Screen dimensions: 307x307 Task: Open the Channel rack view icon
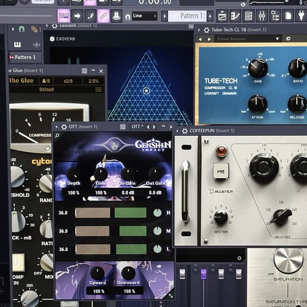tap(249, 16)
